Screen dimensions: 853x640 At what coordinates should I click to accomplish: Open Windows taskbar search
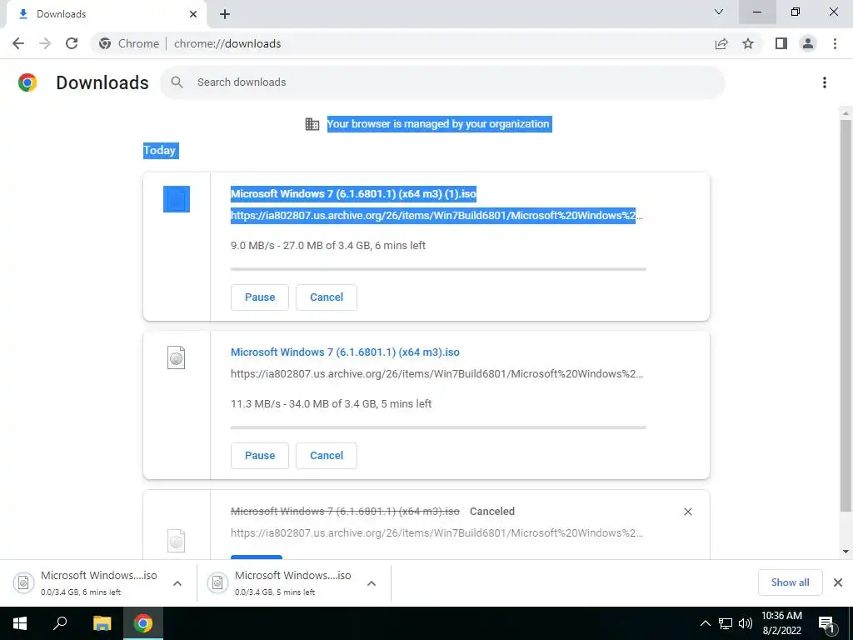(x=60, y=623)
